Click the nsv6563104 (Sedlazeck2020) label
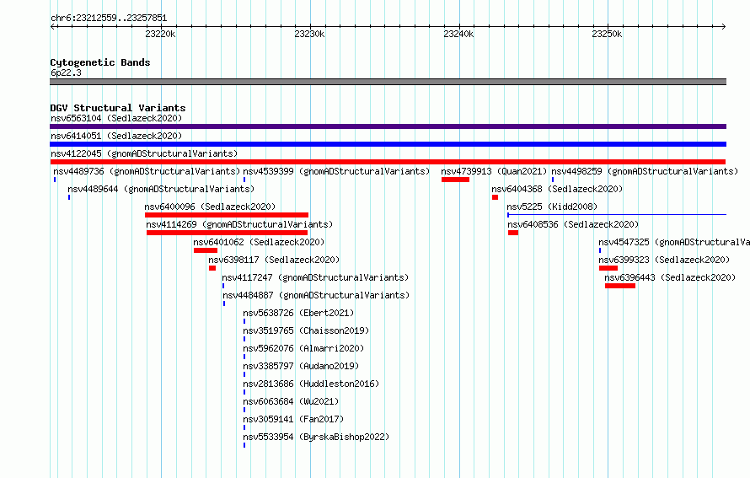Viewport: 750px width, 478px height. click(116, 118)
